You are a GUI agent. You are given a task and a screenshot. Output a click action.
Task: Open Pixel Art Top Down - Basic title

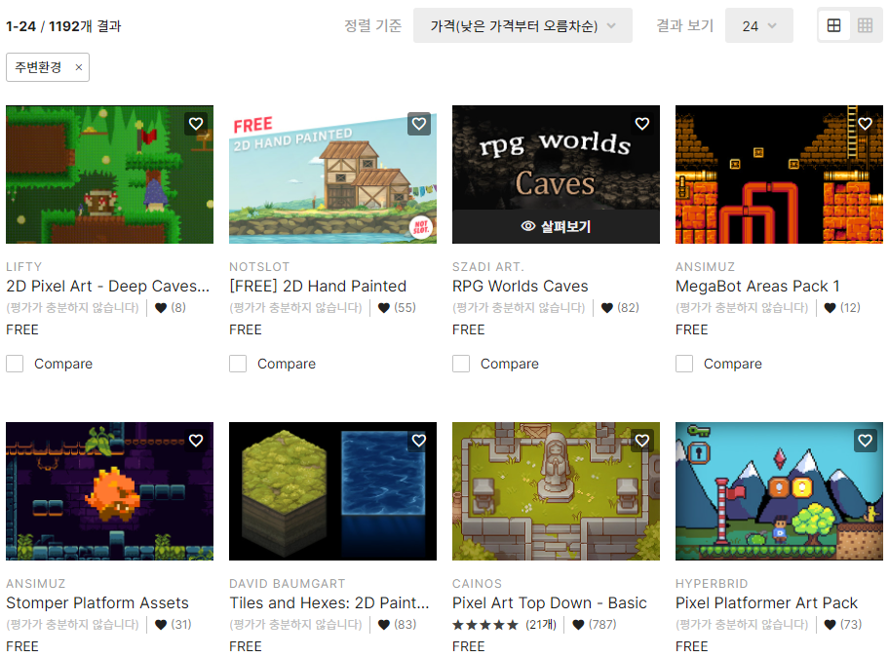[x=550, y=603]
